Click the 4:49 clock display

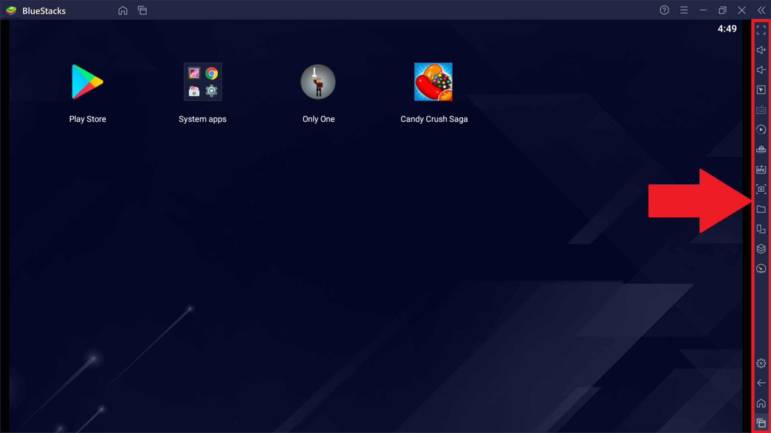(x=727, y=29)
